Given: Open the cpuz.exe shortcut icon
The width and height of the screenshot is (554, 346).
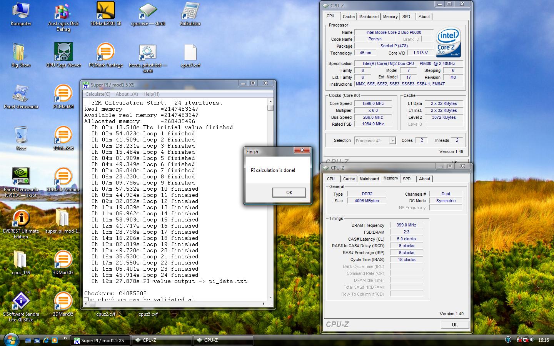Looking at the screenshot, I should coord(148,15).
